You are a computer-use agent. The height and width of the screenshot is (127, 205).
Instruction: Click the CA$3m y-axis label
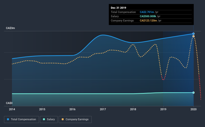10,28
